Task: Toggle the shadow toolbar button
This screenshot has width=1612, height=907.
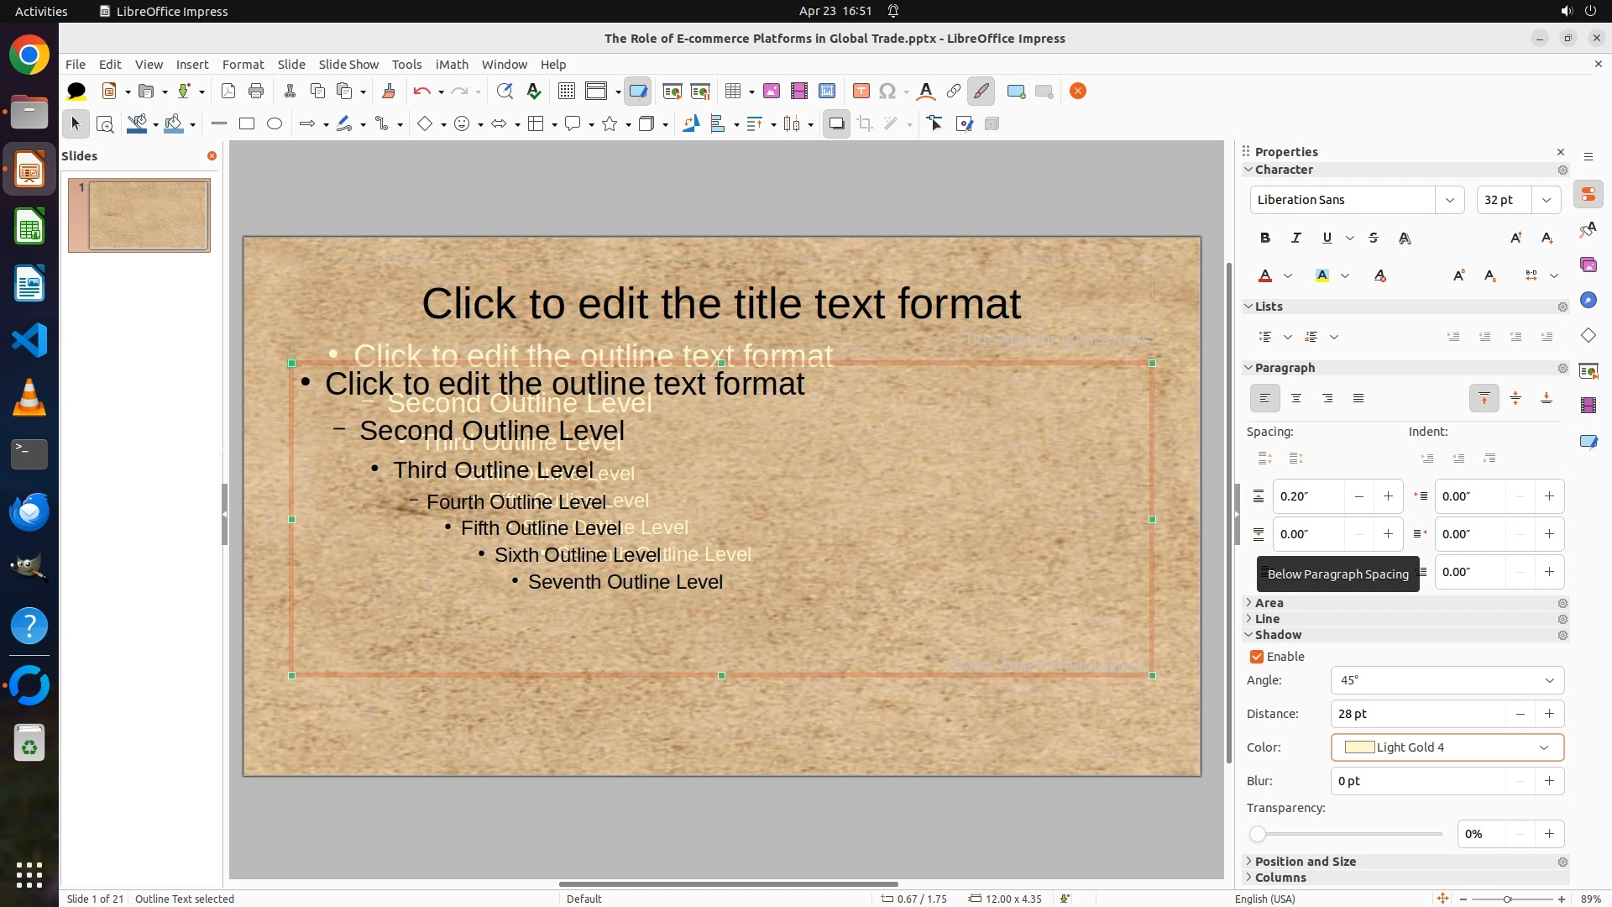Action: [x=836, y=124]
